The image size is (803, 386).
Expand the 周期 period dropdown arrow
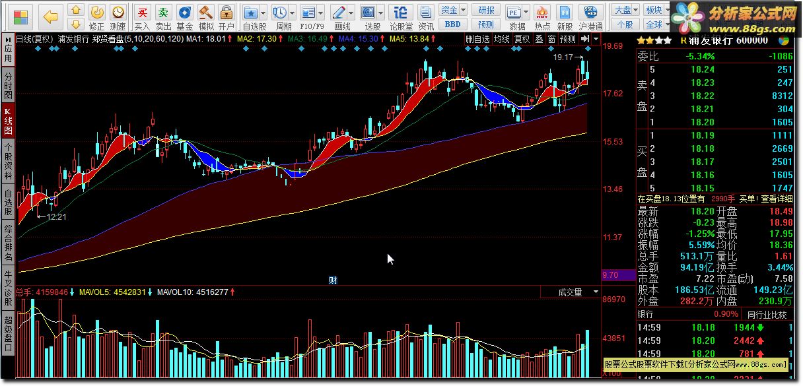coord(292,13)
